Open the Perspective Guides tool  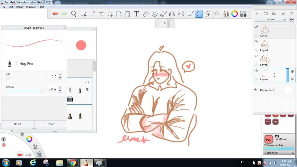(x=172, y=14)
